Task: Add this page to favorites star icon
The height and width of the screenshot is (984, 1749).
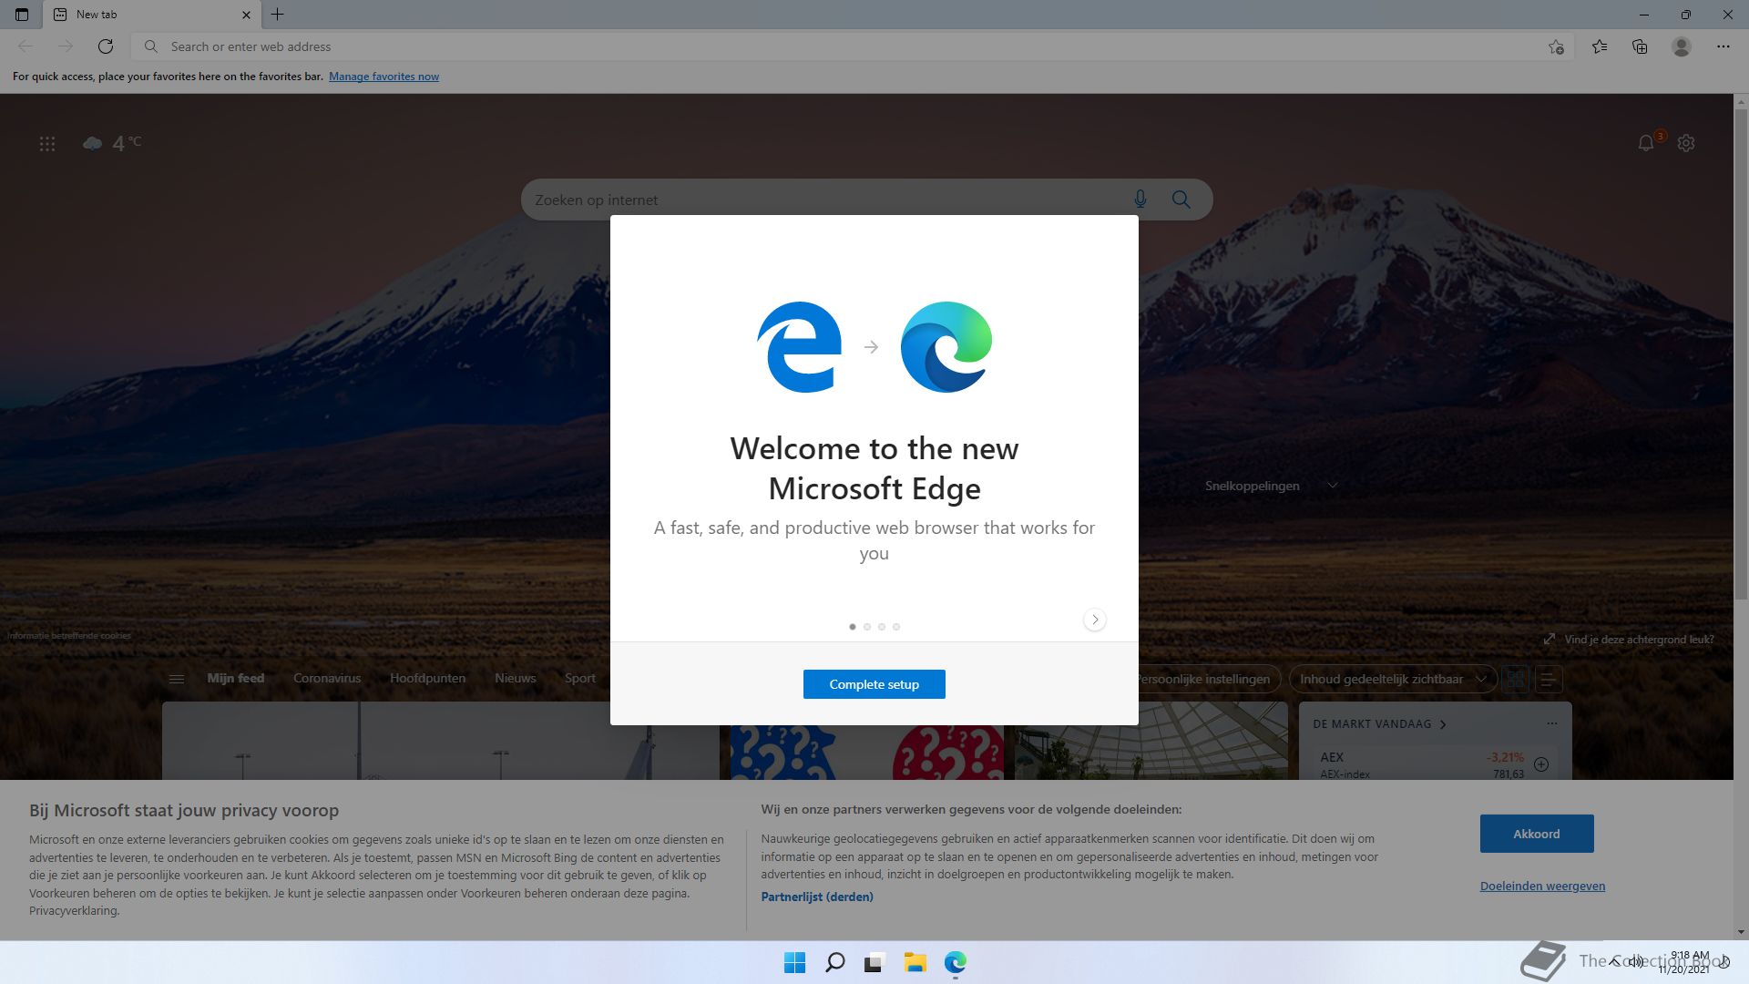Action: click(x=1556, y=46)
